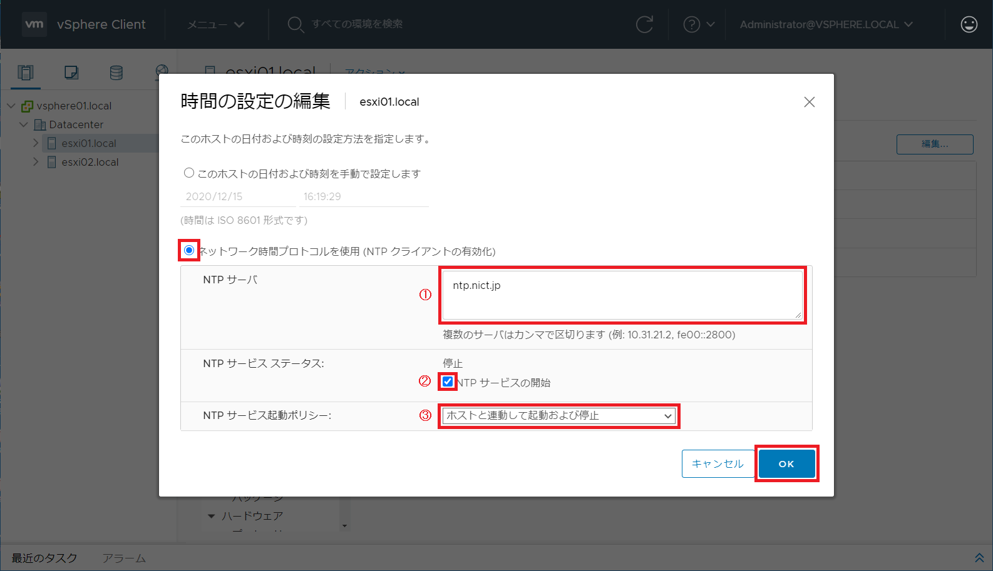Expand the esxi02.local tree node
Viewport: 993px width, 571px height.
coord(36,162)
